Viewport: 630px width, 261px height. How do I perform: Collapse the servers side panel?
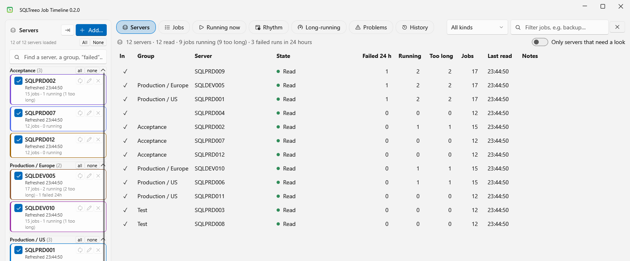[x=67, y=30]
